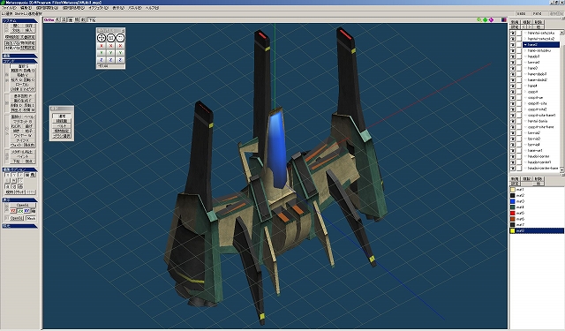The width and height of the screenshot is (565, 331).
Task: Pick the blue mat3 material swatch
Action: coord(512,201)
